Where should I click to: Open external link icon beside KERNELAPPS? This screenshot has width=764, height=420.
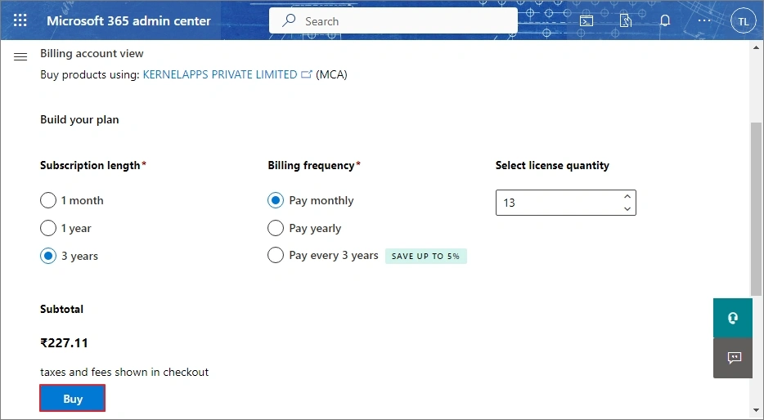click(x=307, y=74)
